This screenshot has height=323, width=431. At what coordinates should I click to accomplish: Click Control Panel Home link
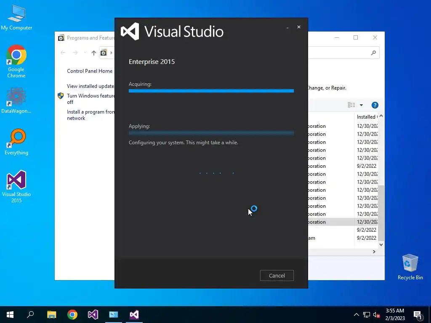(90, 71)
